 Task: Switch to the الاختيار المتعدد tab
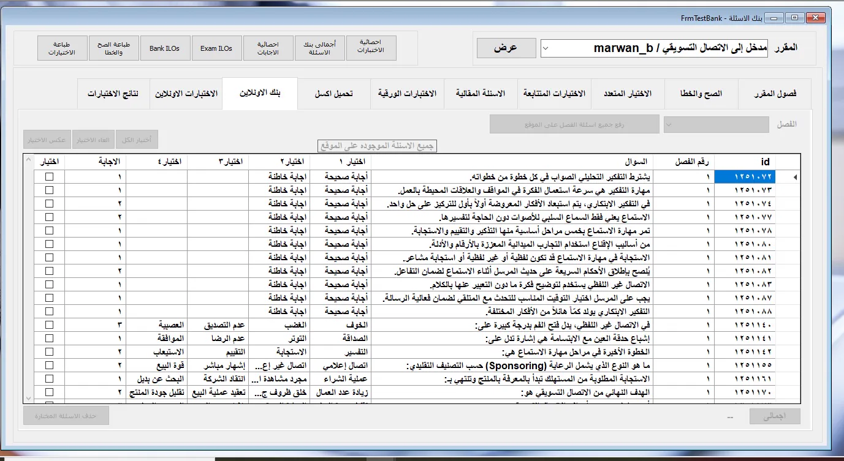(628, 94)
